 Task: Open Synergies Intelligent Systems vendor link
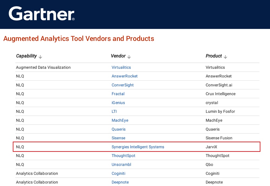(x=138, y=147)
